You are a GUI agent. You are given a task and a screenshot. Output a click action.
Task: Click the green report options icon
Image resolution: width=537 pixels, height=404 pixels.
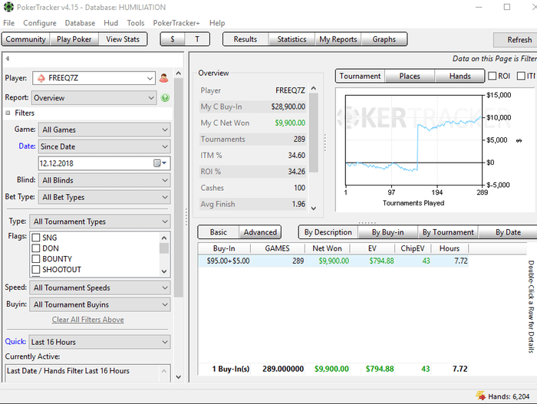[x=165, y=98]
